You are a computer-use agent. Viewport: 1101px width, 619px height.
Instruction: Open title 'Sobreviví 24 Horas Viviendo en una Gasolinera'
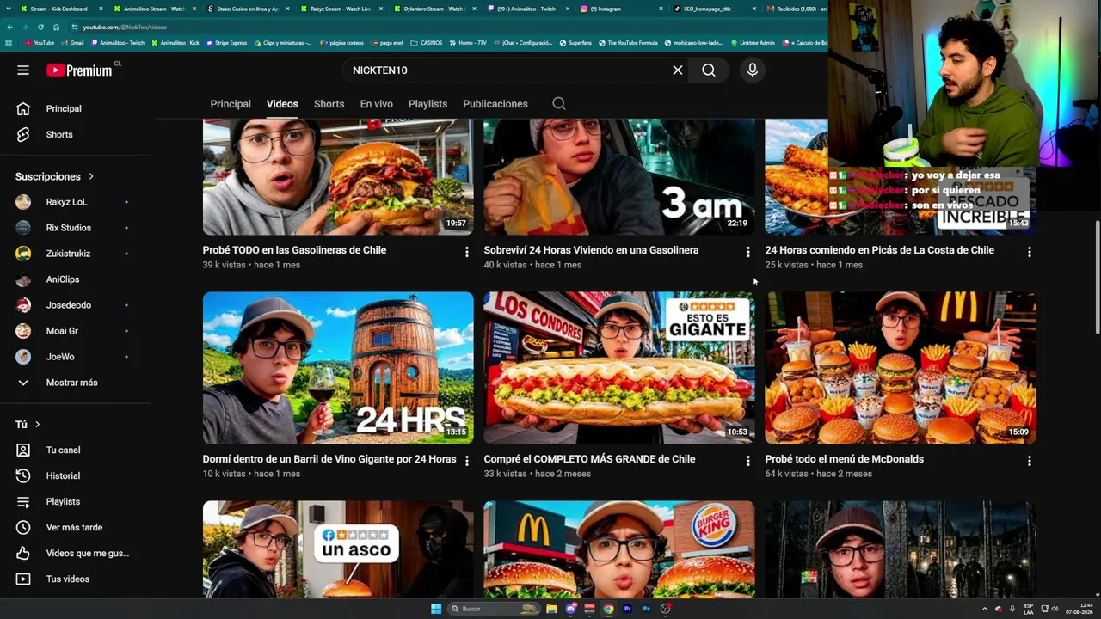pos(591,250)
